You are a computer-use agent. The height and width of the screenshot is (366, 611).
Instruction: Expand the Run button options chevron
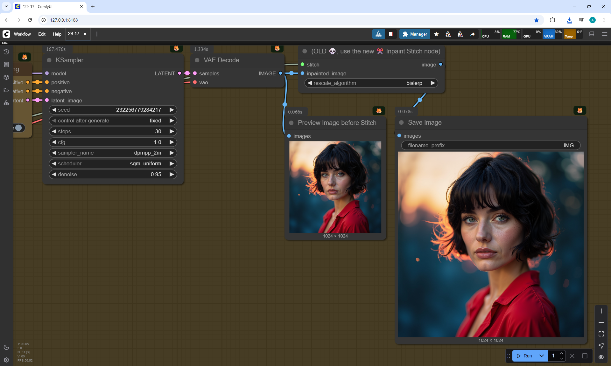(541, 356)
